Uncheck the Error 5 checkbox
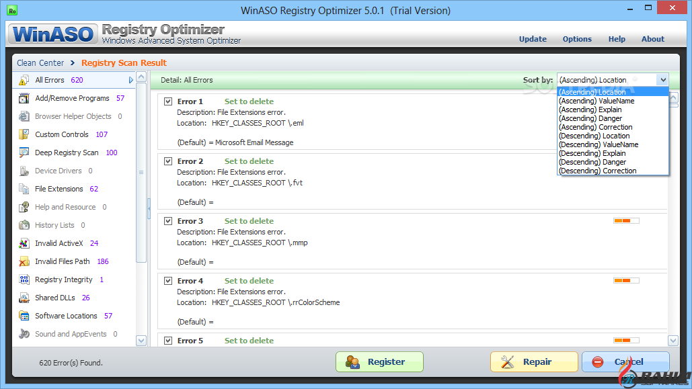This screenshot has height=389, width=692. point(168,341)
